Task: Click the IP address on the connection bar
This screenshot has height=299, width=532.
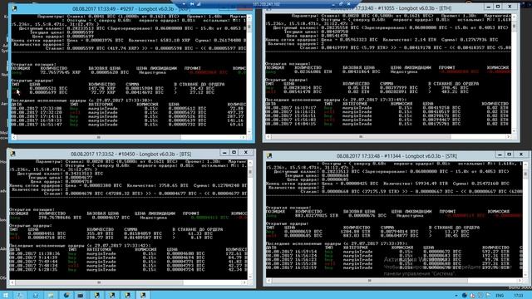Action: coord(266,4)
